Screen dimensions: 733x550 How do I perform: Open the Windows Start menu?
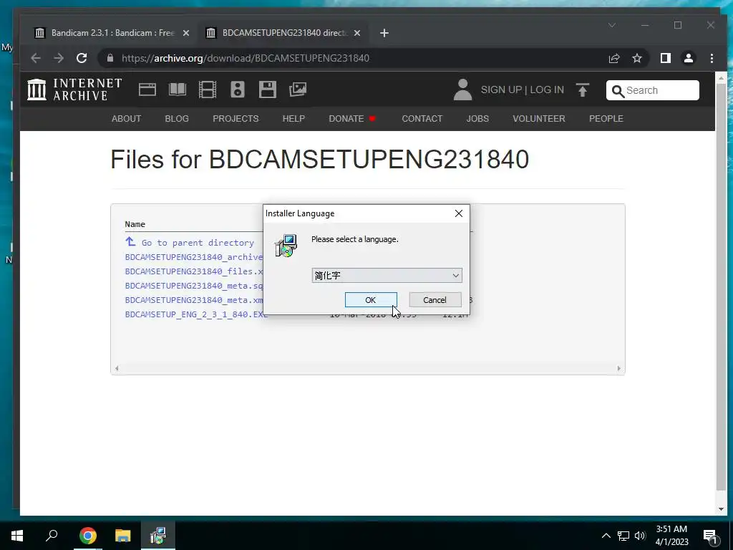tap(17, 536)
